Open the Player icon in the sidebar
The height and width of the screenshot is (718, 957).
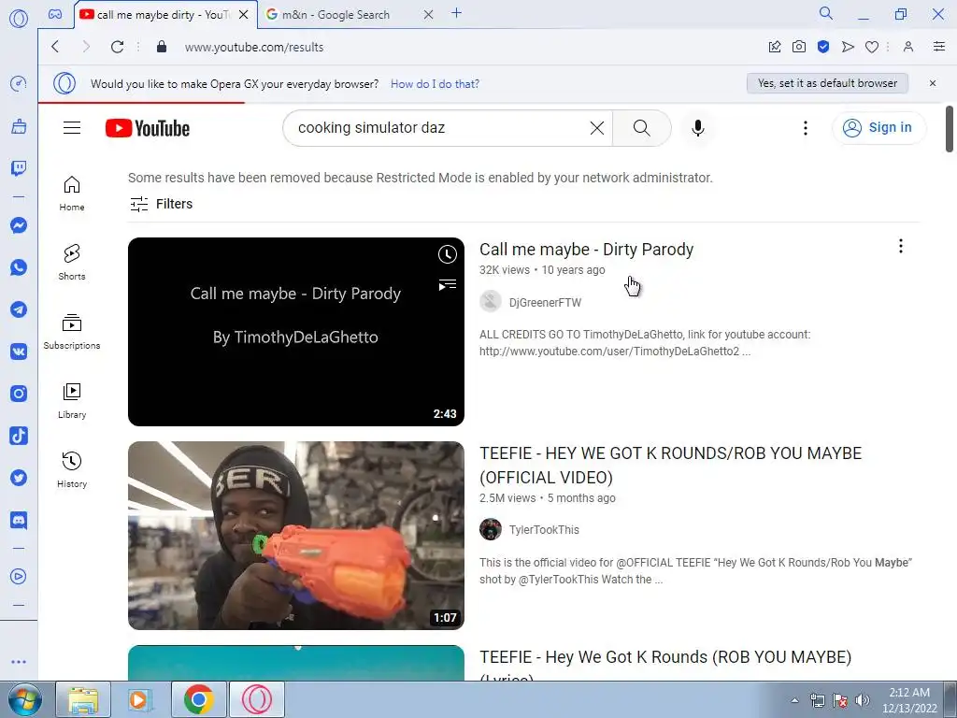coord(19,576)
